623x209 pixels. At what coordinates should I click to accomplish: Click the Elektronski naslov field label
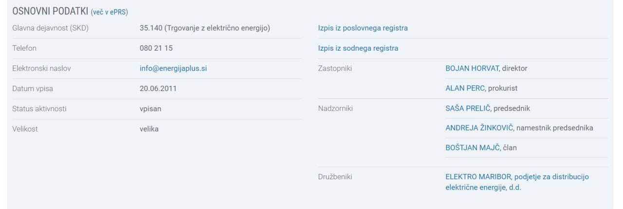pyautogui.click(x=41, y=69)
